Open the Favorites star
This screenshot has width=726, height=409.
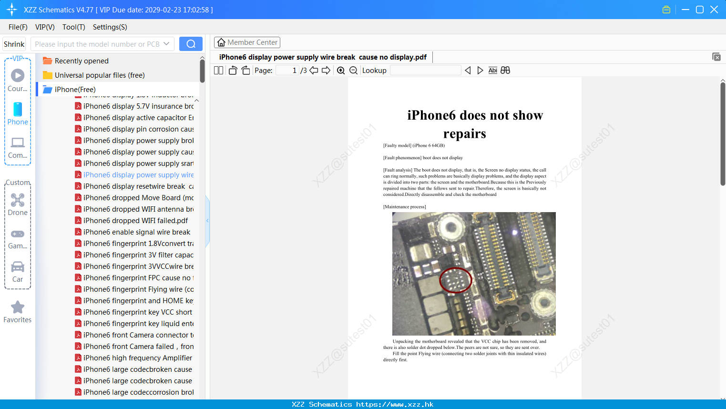click(18, 312)
